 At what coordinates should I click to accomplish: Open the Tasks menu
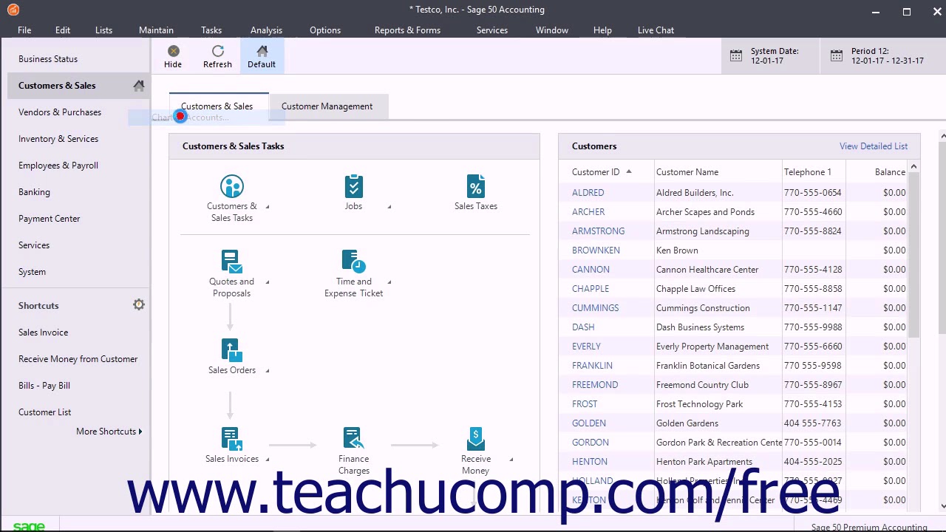211,30
